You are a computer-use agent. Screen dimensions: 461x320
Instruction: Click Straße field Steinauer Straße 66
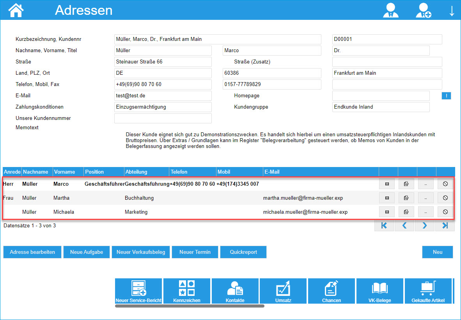coord(163,62)
